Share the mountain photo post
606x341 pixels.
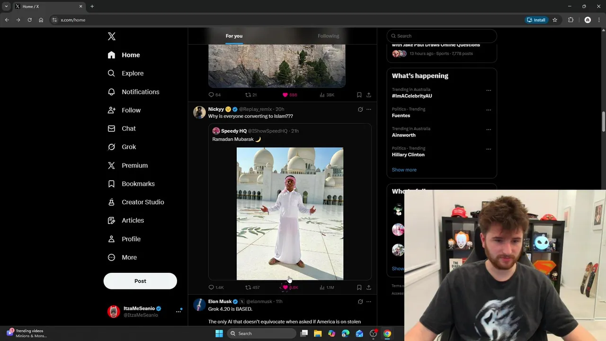369,95
